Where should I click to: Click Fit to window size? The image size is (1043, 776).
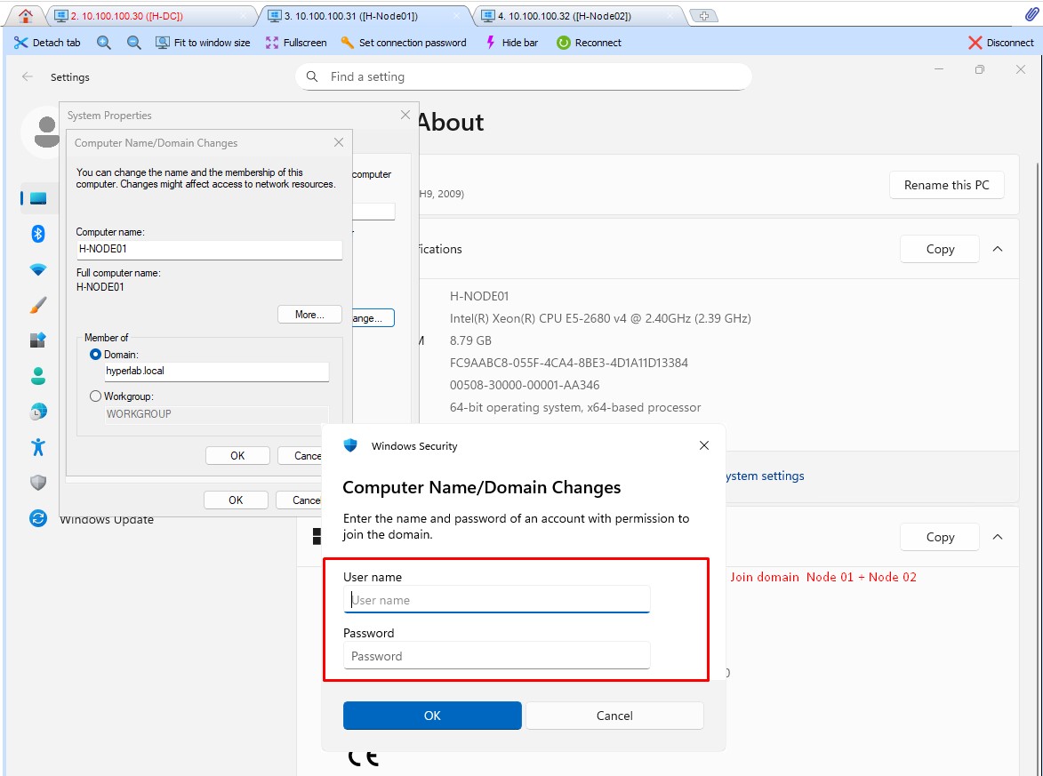point(203,43)
